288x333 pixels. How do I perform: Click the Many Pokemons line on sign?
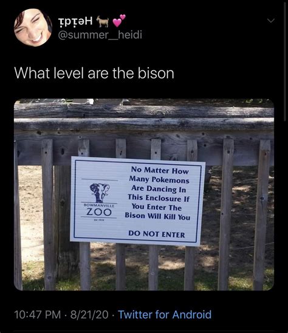point(159,179)
